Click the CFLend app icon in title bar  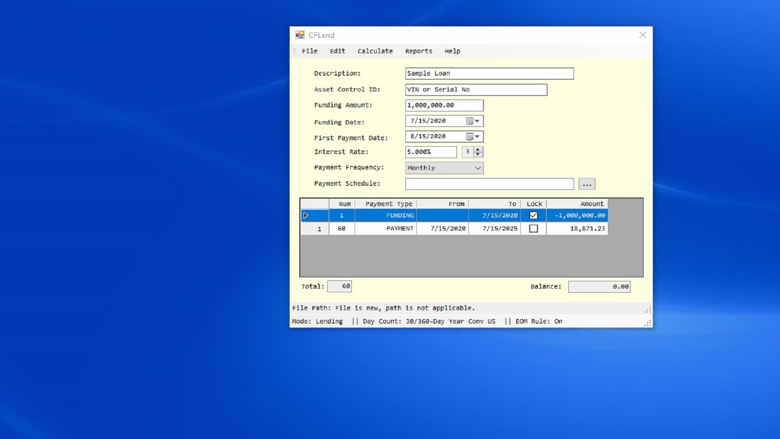pyautogui.click(x=300, y=35)
